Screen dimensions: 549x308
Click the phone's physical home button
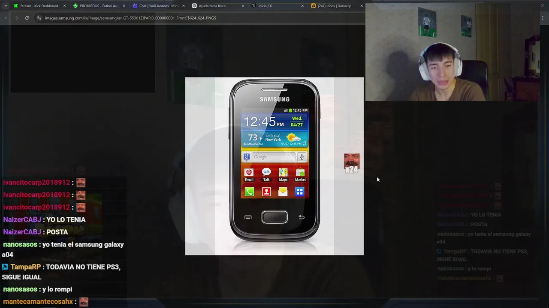(x=274, y=217)
